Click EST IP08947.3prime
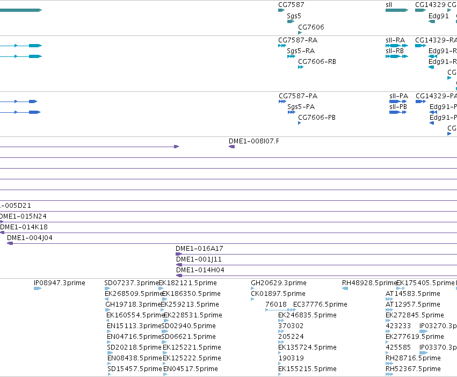The height and width of the screenshot is (377, 457). tap(60, 283)
